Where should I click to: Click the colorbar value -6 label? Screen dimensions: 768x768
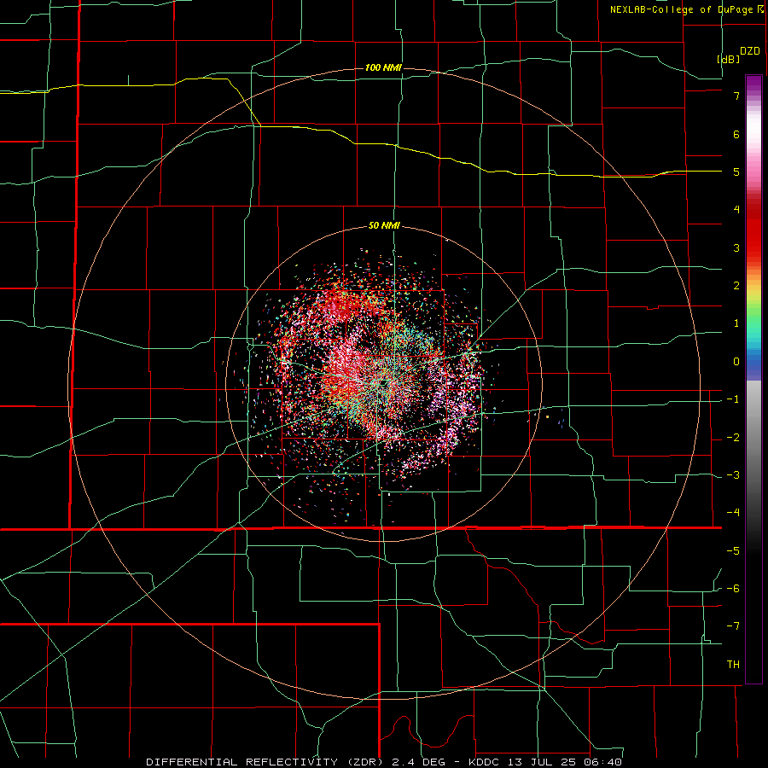[733, 589]
